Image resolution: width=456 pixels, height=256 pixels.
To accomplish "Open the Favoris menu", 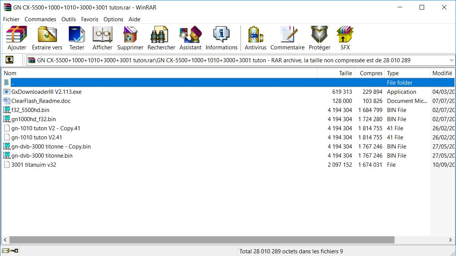I will click(x=90, y=19).
